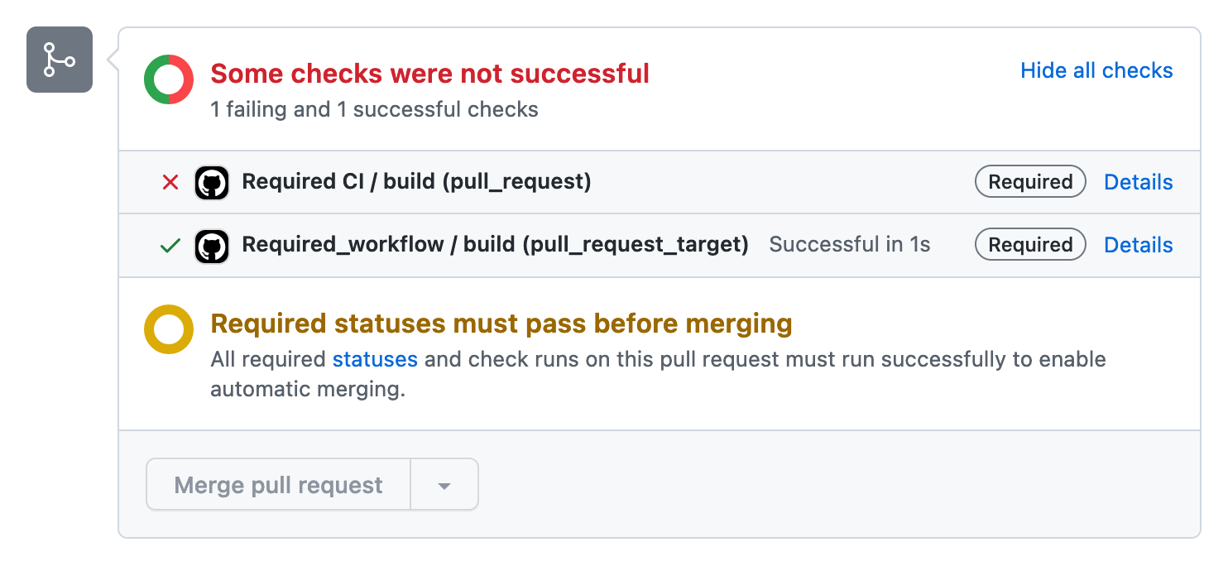The height and width of the screenshot is (566, 1228).
Task: Click the Required badge on the successful check
Action: coord(1030,244)
